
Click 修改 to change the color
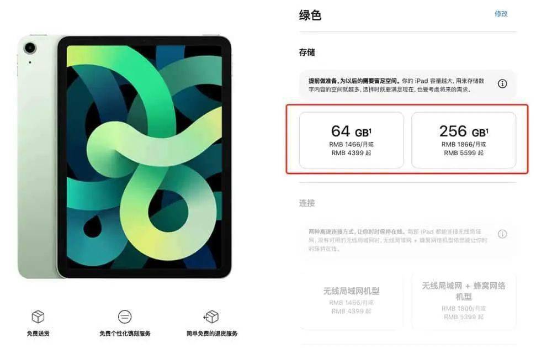click(501, 14)
